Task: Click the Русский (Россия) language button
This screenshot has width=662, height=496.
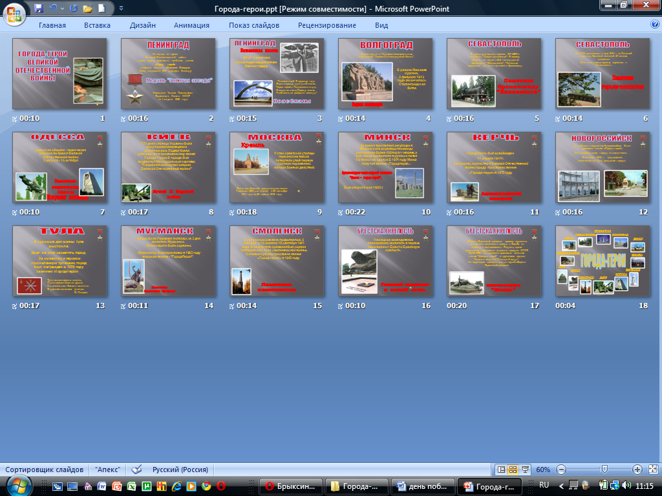Action: click(179, 470)
